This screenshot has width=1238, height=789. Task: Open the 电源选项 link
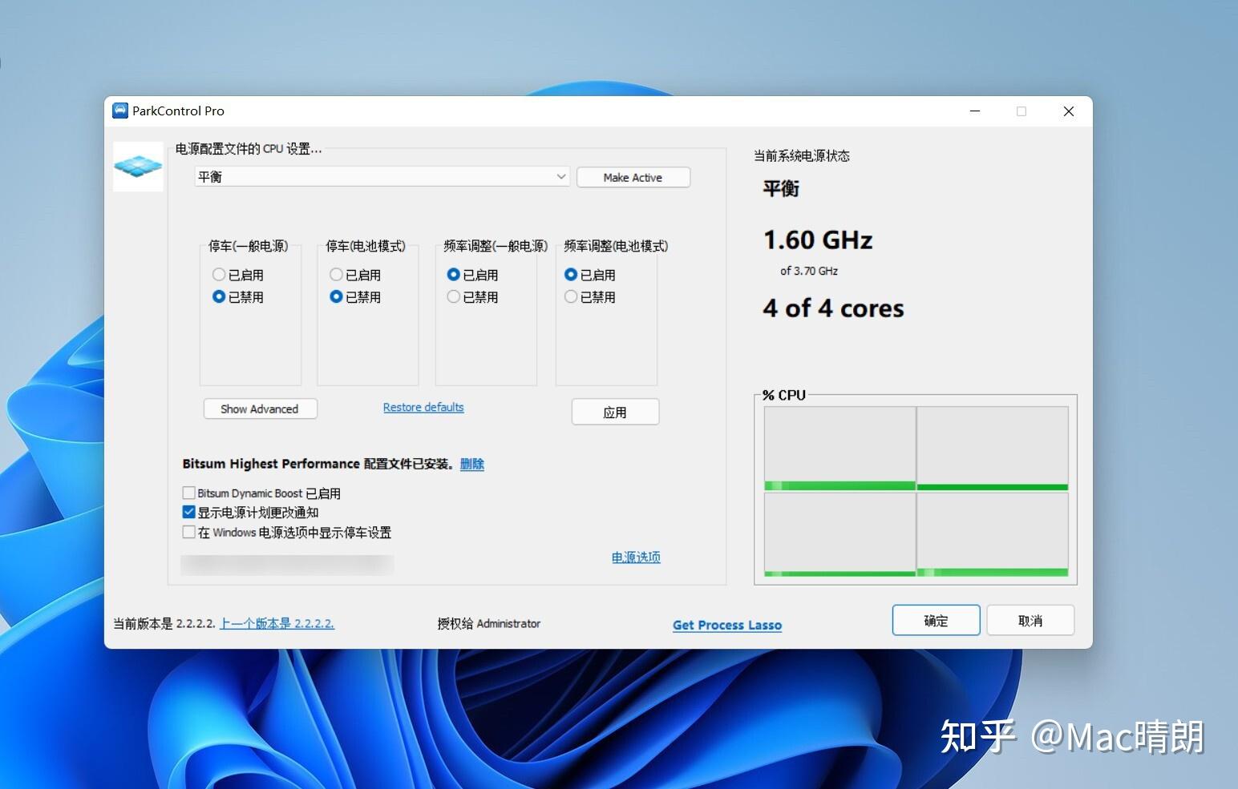point(636,557)
